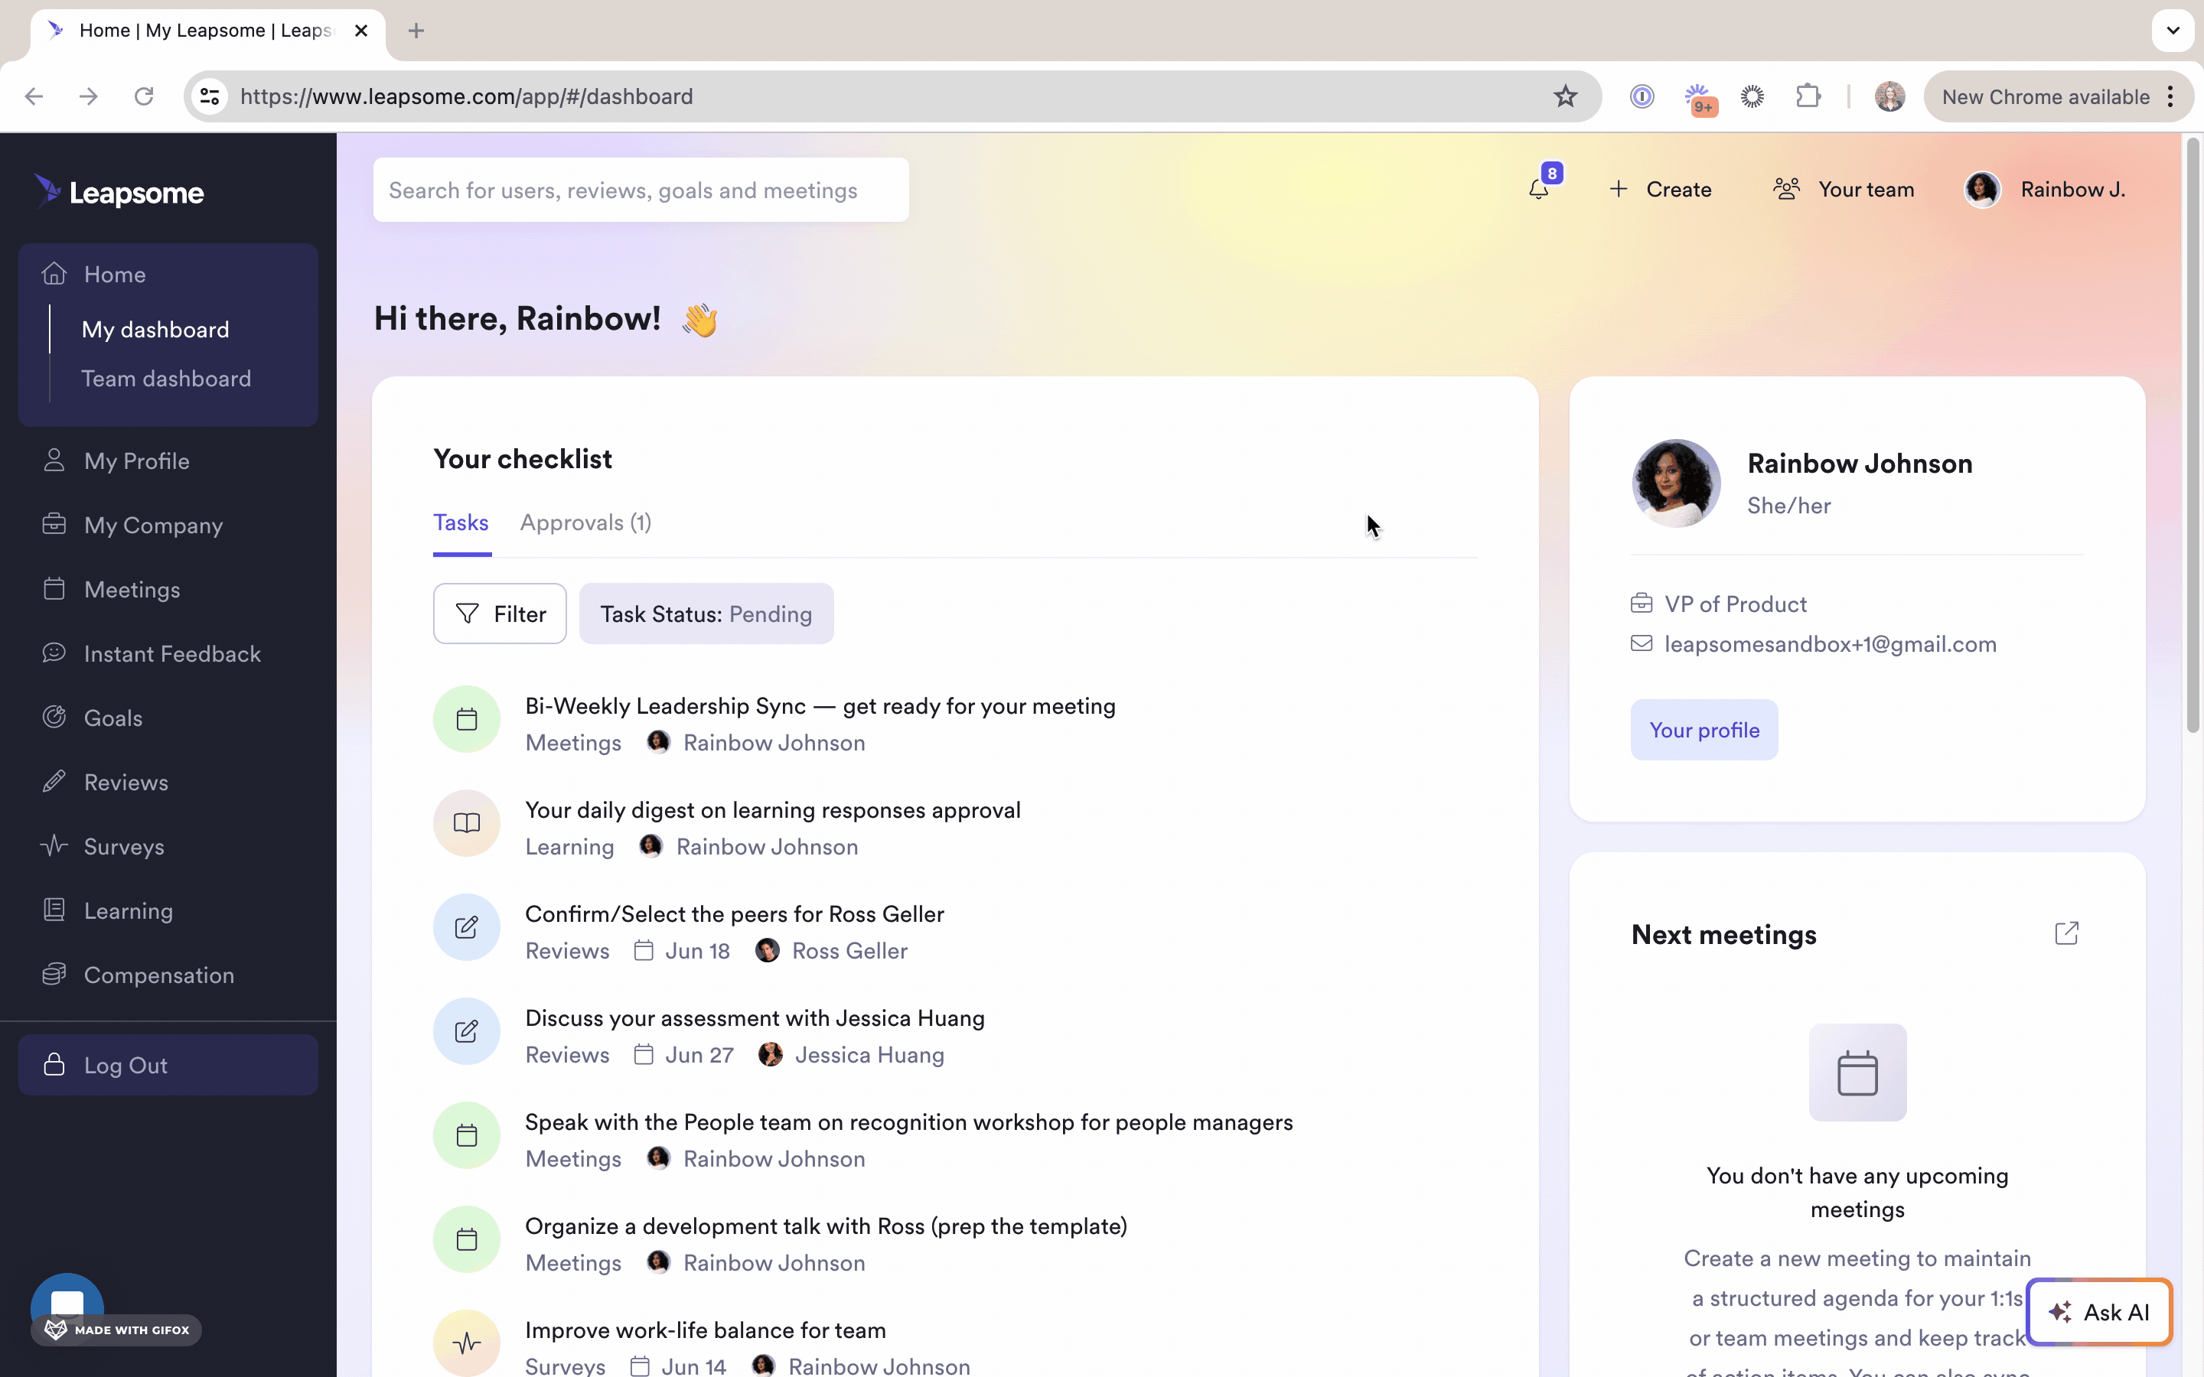
Task: Open the notifications bell icon
Action: pos(1539,188)
